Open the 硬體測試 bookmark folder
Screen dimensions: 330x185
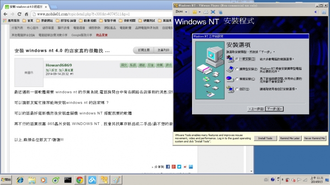[147, 21]
